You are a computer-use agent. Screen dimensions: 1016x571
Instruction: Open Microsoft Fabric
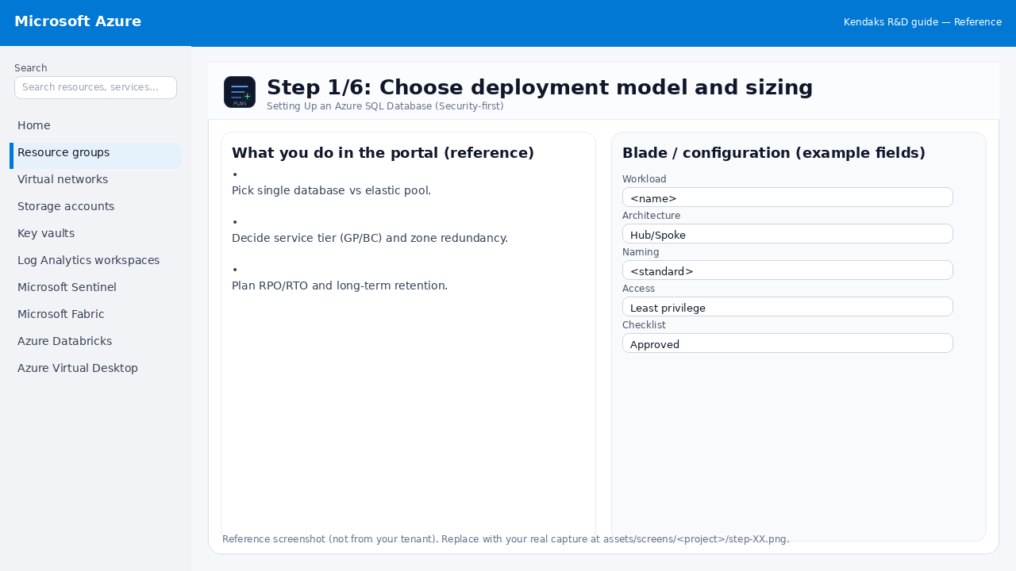pyautogui.click(x=95, y=314)
